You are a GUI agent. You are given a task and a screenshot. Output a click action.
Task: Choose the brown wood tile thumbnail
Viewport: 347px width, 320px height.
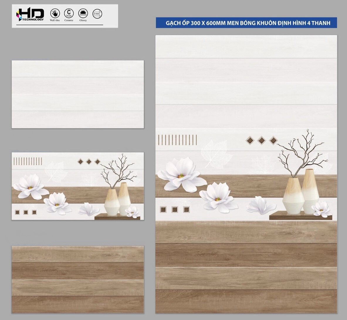pyautogui.click(x=78, y=279)
